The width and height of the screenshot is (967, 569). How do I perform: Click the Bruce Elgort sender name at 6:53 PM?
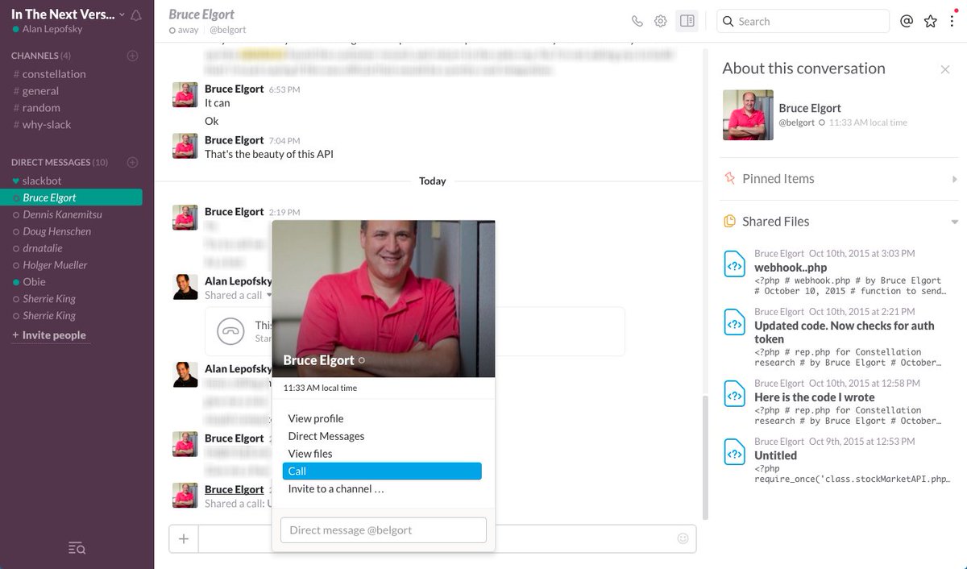[x=234, y=89]
